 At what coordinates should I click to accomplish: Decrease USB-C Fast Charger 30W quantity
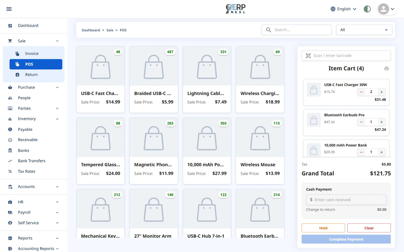point(361,92)
